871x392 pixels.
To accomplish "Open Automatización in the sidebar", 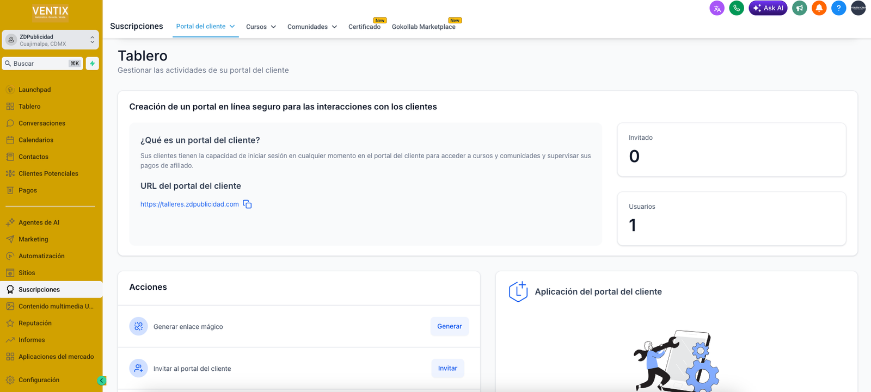I will point(41,256).
